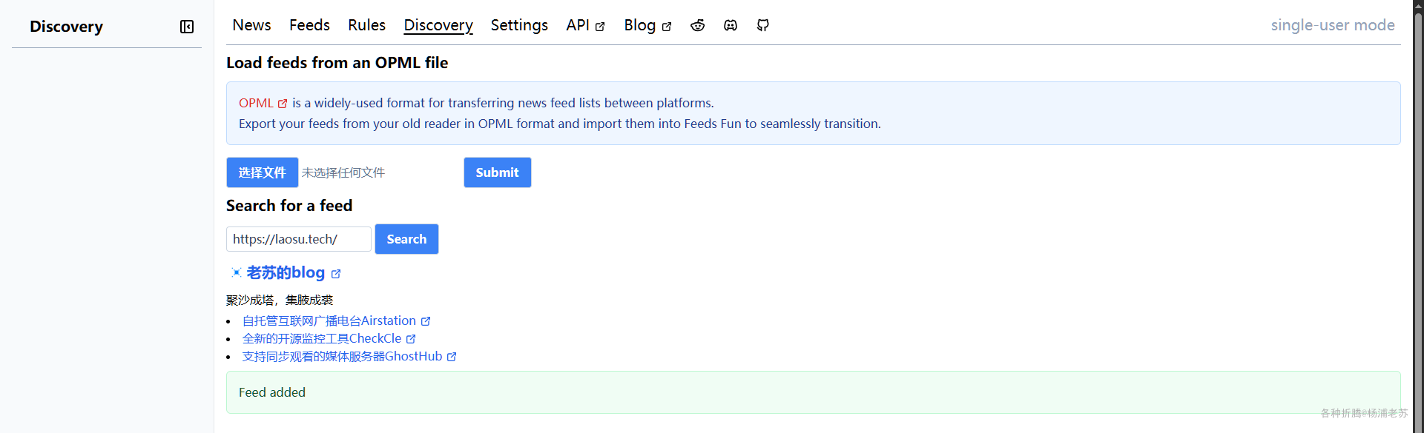Collapse the Discovery sidebar panel icon
The width and height of the screenshot is (1424, 433).
[x=187, y=27]
